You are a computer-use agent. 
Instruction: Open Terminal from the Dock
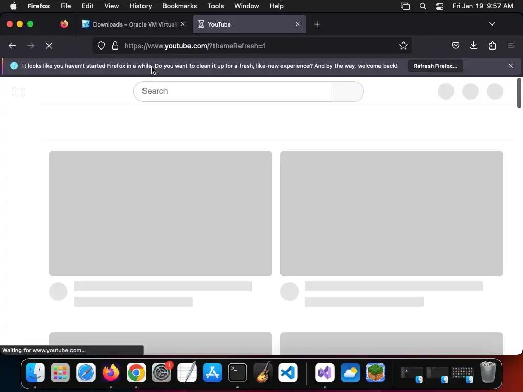[237, 372]
